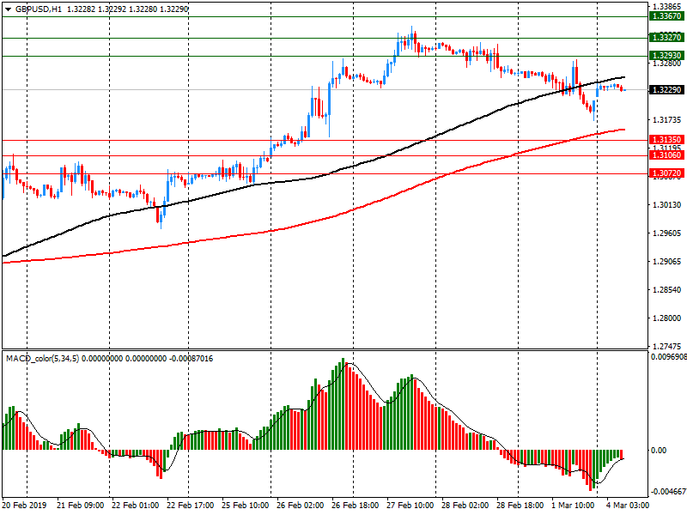Click the triangle arrow beside GBPUSD,H1 title
687x515 pixels.
(x=8, y=9)
